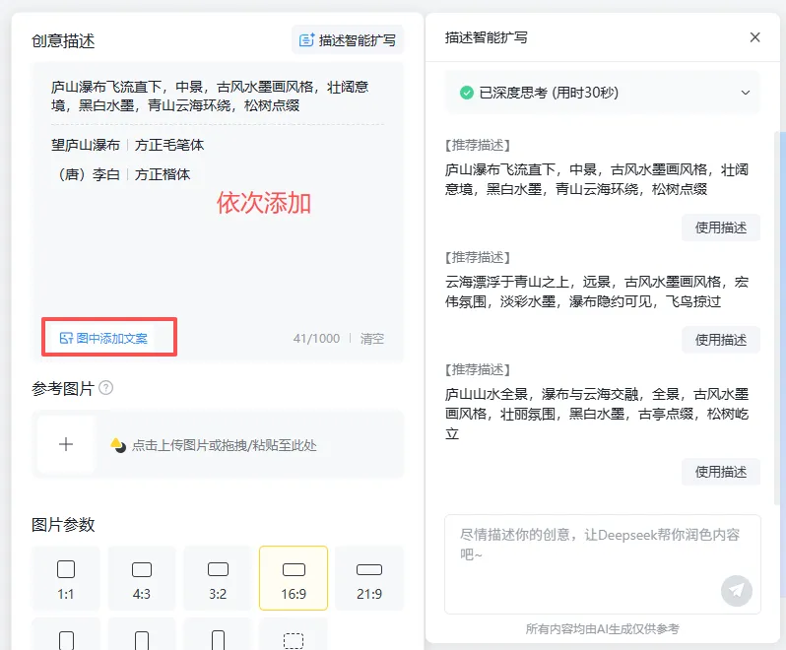Viewport: 786px width, 650px height.
Task: Click the (唐) 李白 text entry
Action: (86, 174)
